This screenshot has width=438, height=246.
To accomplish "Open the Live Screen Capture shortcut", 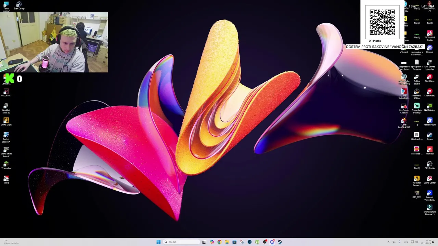I will (x=404, y=108).
